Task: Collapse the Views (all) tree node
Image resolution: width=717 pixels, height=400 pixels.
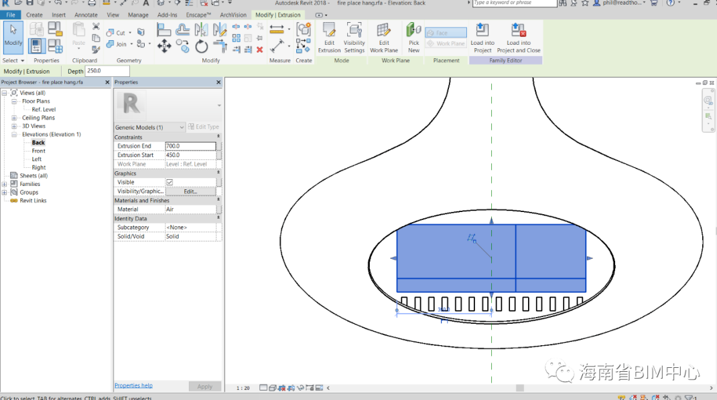Action: click(x=4, y=93)
